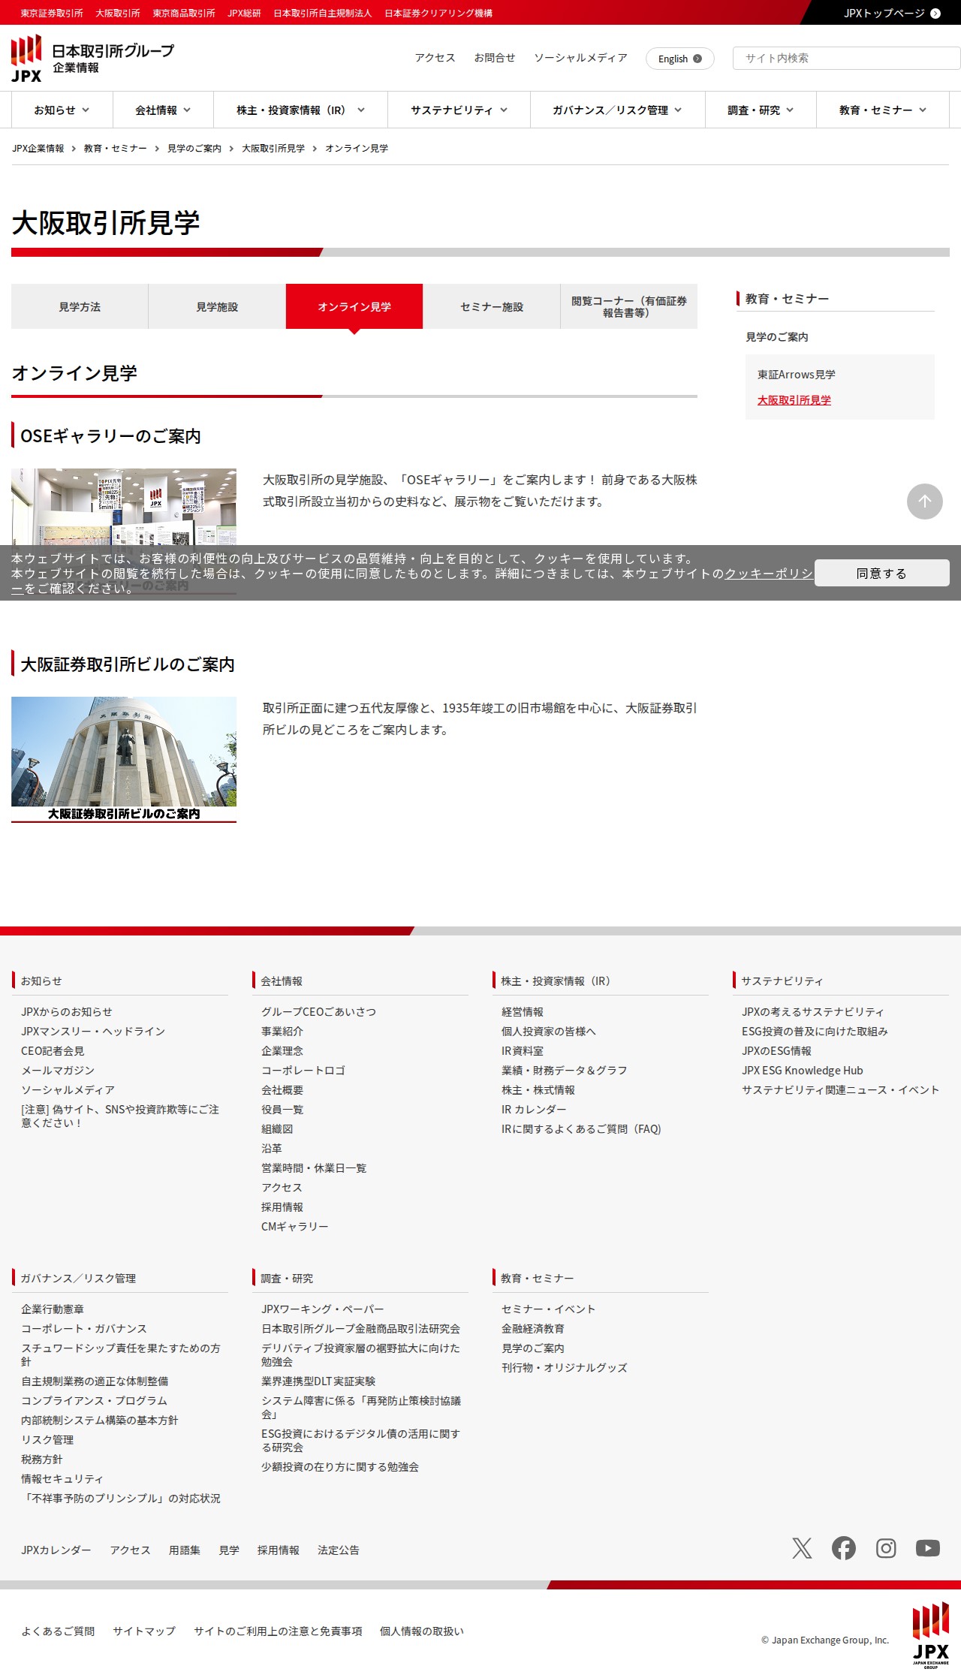This screenshot has width=961, height=1678.
Task: Open the ソーシャルメディア header link
Action: pyautogui.click(x=580, y=58)
